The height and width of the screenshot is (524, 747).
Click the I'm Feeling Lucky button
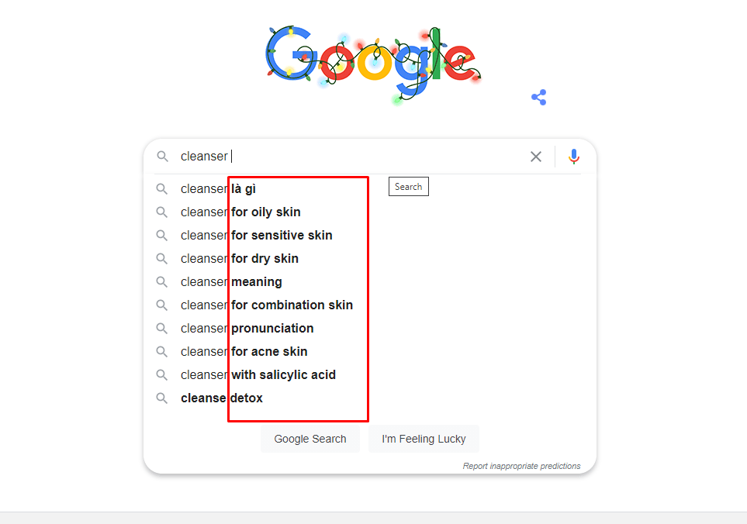424,439
